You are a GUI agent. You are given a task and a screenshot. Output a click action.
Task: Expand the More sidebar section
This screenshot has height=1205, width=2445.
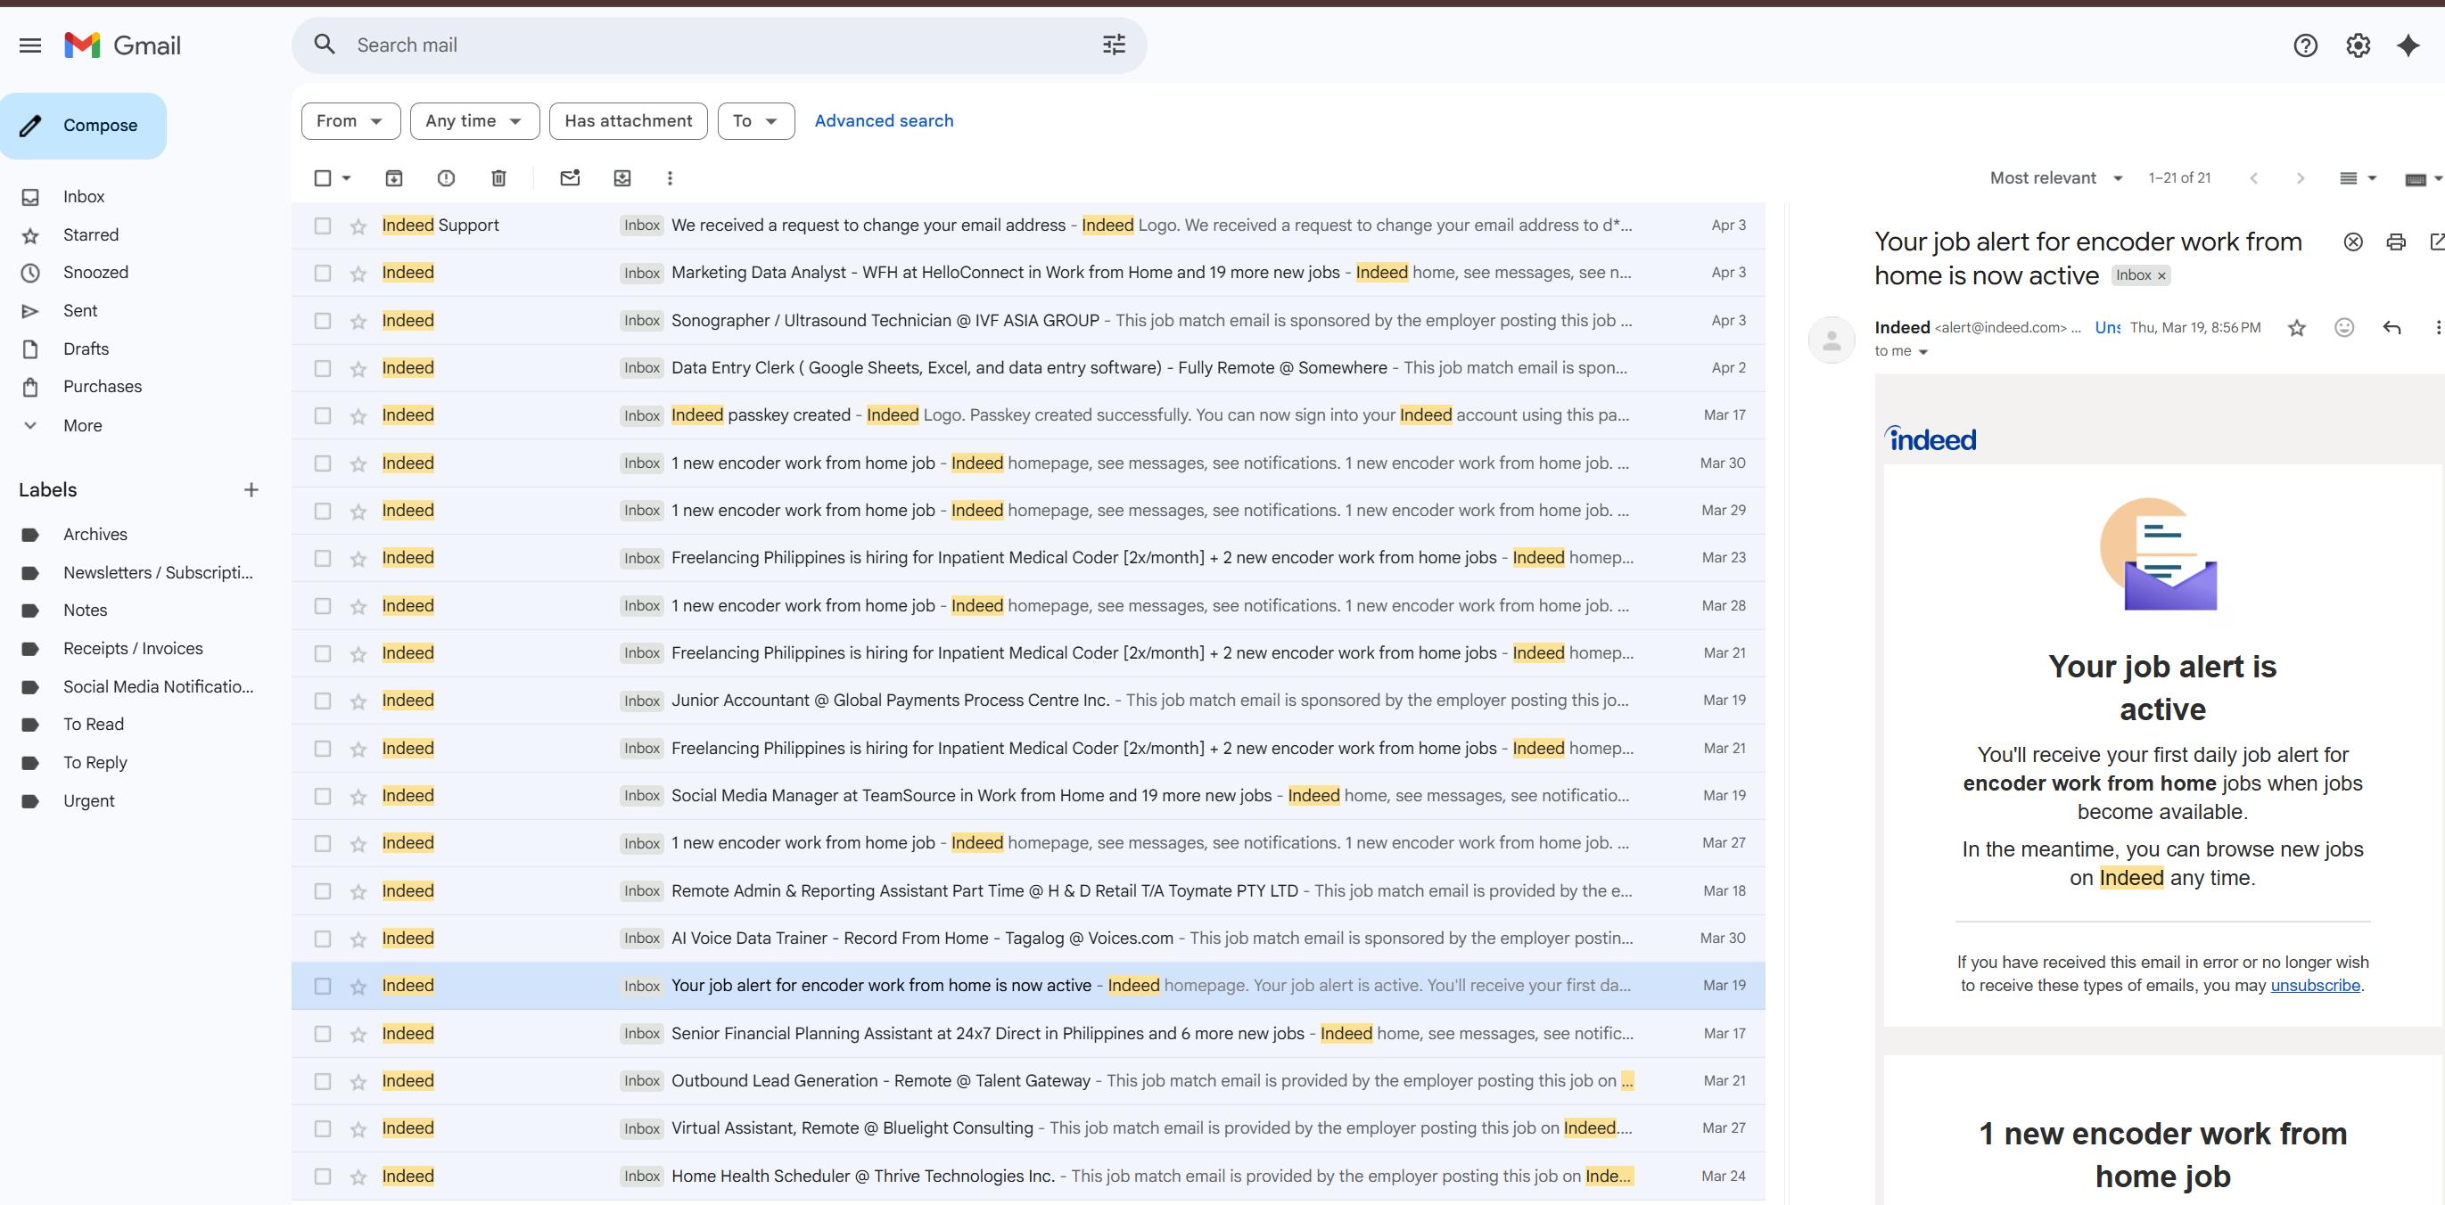83,426
